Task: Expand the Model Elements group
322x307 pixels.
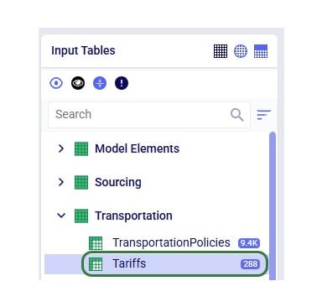Action: pyautogui.click(x=61, y=148)
